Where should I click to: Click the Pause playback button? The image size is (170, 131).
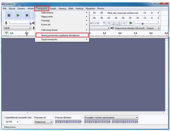pos(9,15)
